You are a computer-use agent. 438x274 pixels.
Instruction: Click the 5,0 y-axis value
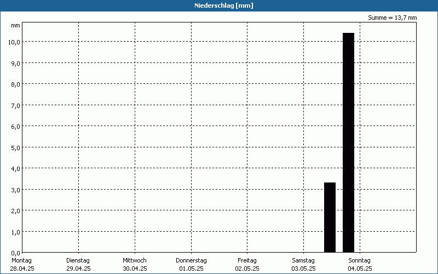point(15,148)
